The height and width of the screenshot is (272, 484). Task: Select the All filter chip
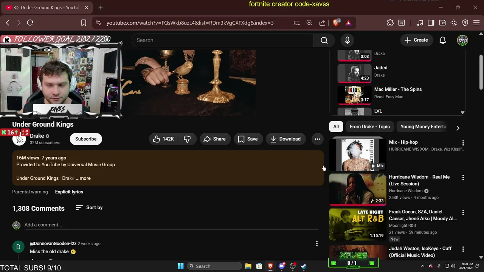click(x=336, y=127)
